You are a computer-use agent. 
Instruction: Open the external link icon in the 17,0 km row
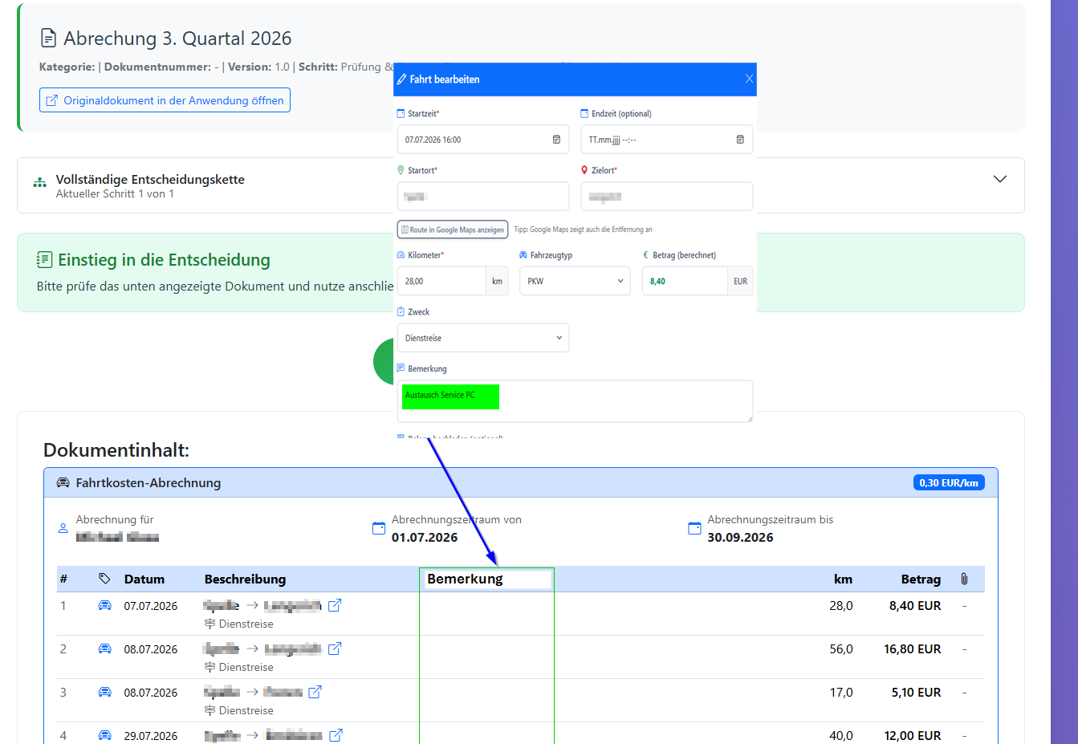(315, 692)
